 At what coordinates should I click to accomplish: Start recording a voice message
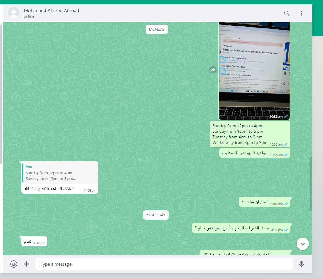(301, 264)
